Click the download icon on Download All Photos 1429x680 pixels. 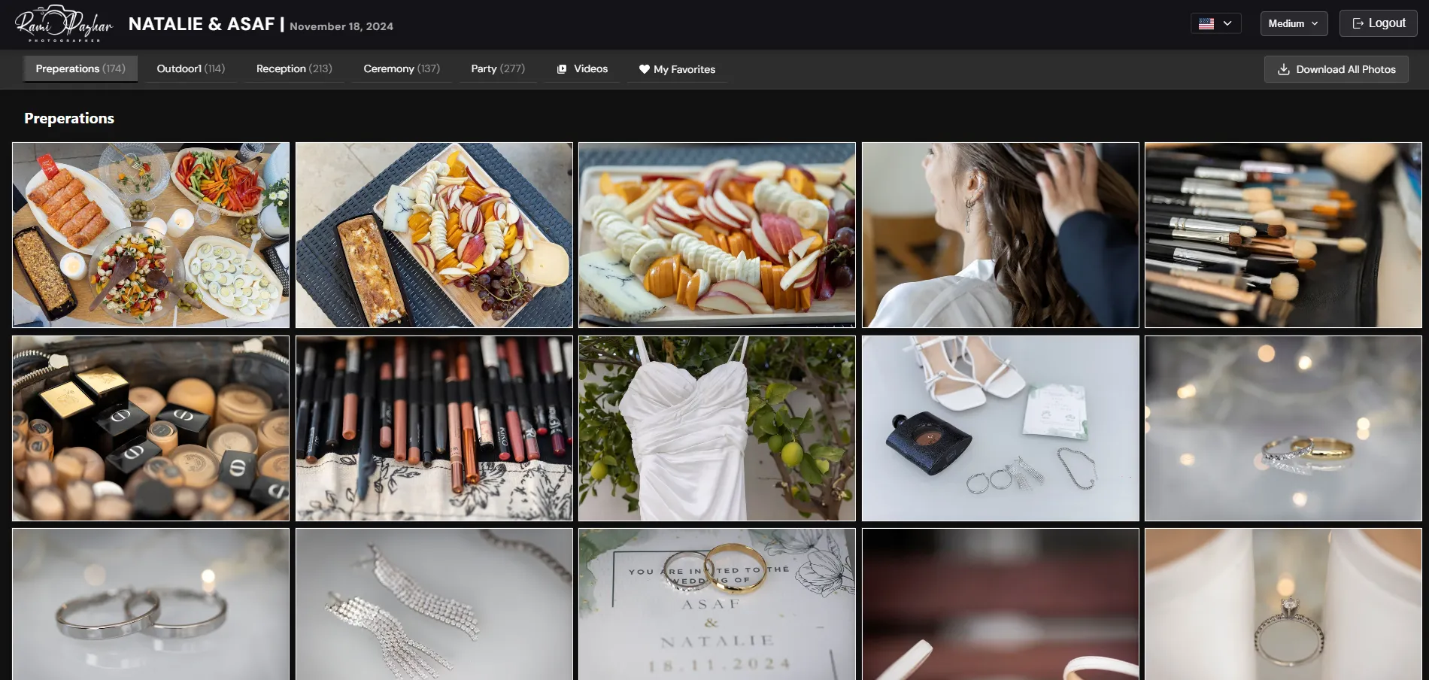point(1282,68)
